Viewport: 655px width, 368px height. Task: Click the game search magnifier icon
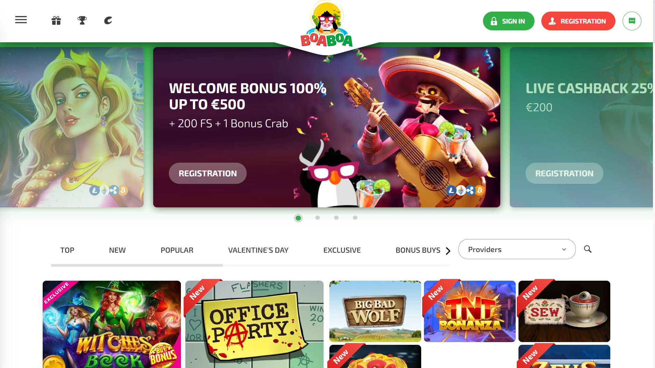(587, 249)
